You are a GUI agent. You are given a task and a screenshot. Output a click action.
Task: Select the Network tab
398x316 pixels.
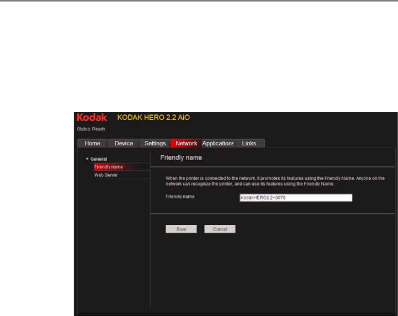click(186, 143)
